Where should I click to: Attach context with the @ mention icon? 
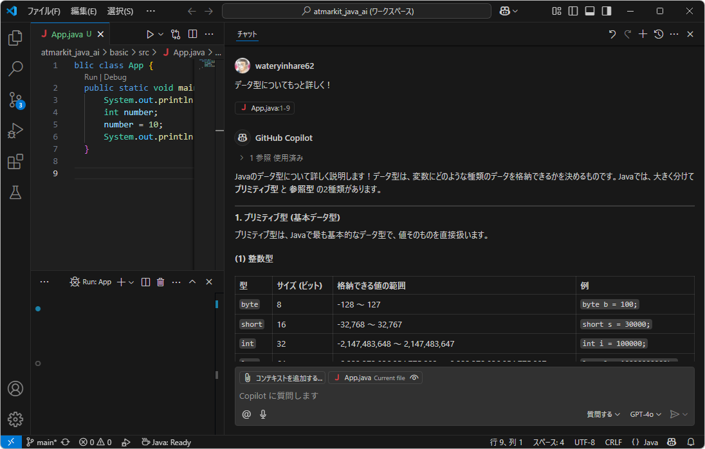coord(246,414)
